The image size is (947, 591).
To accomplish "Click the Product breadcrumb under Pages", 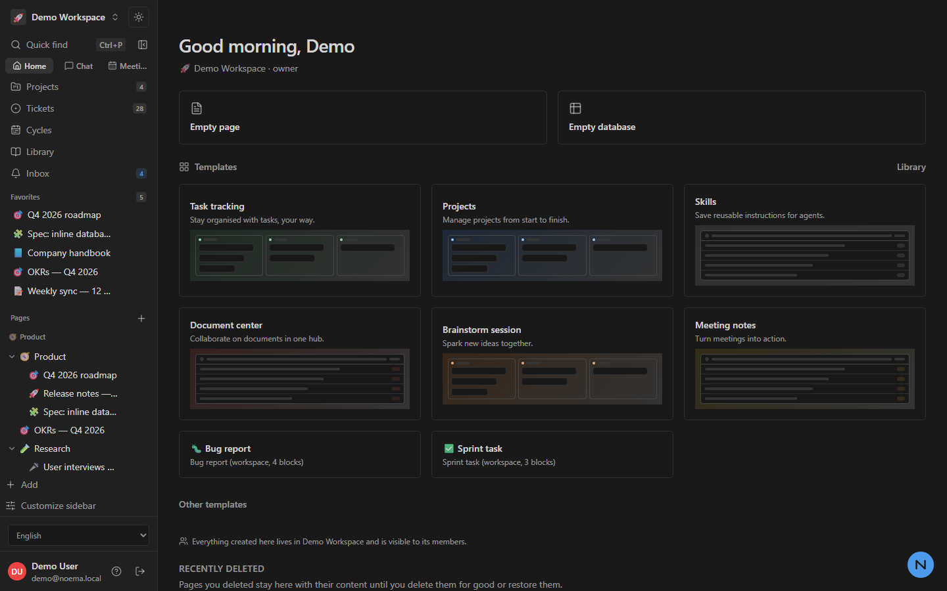I will tap(28, 337).
